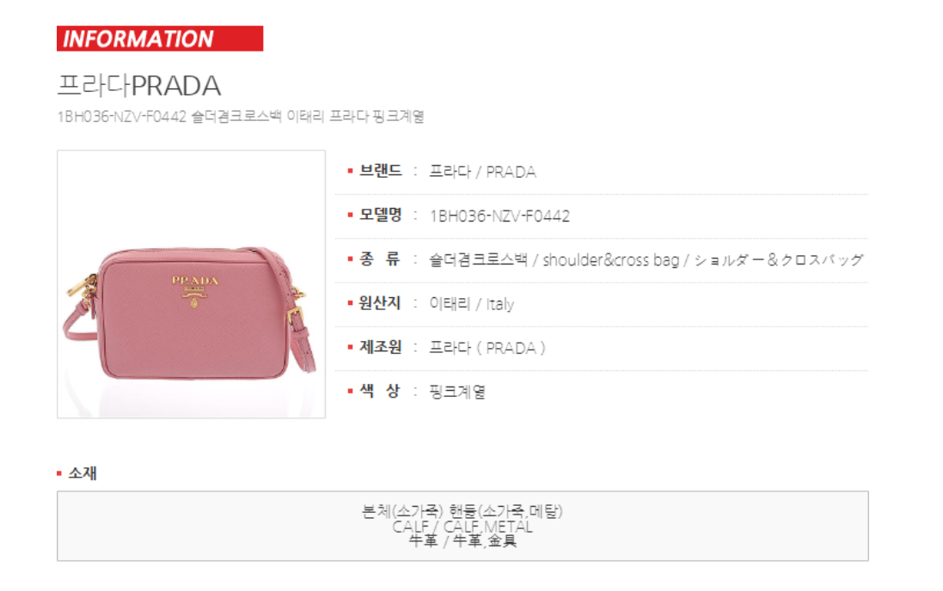Click the 모델명 label
Screen dimensions: 943x591
[380, 216]
